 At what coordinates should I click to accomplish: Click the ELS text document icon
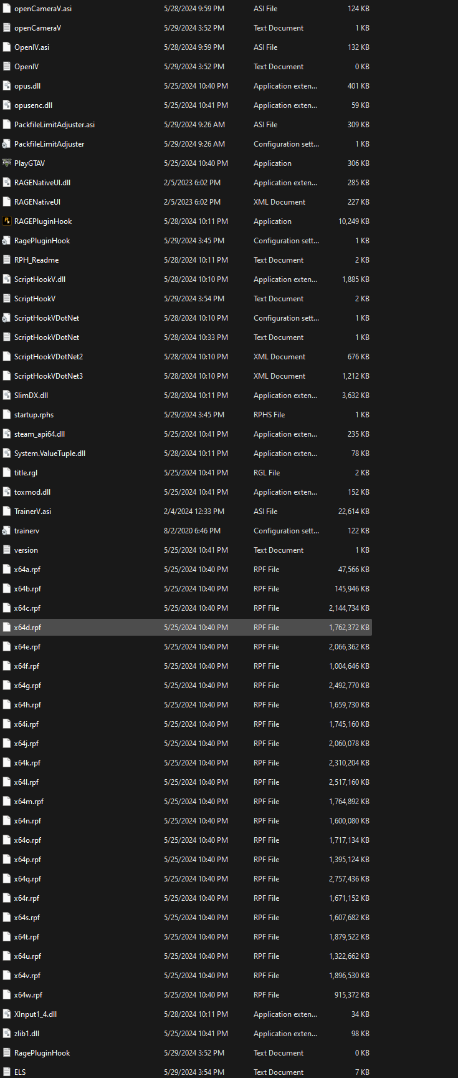click(7, 1072)
